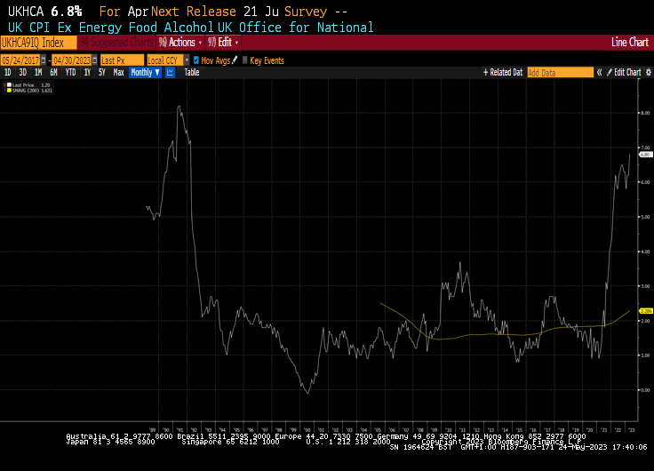Image resolution: width=654 pixels, height=471 pixels.
Task: Select the 1M time range tab
Action: pos(38,73)
